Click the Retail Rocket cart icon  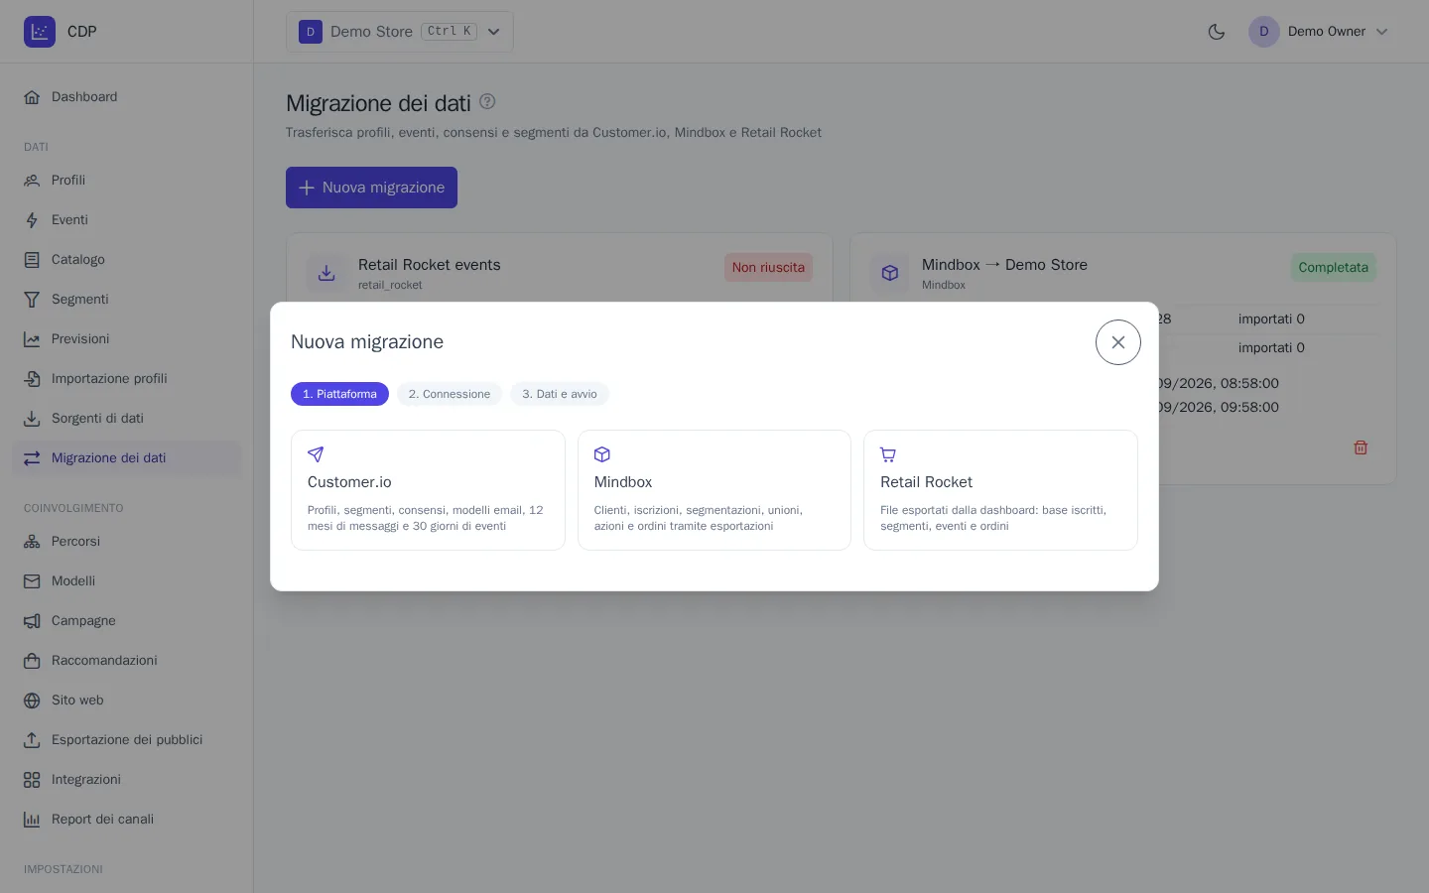pos(888,454)
